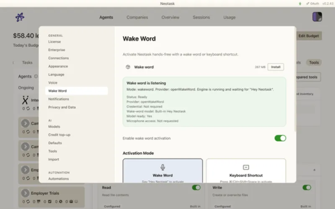Click Edit Budget button in background
This screenshot has height=209, width=335.
click(309, 36)
